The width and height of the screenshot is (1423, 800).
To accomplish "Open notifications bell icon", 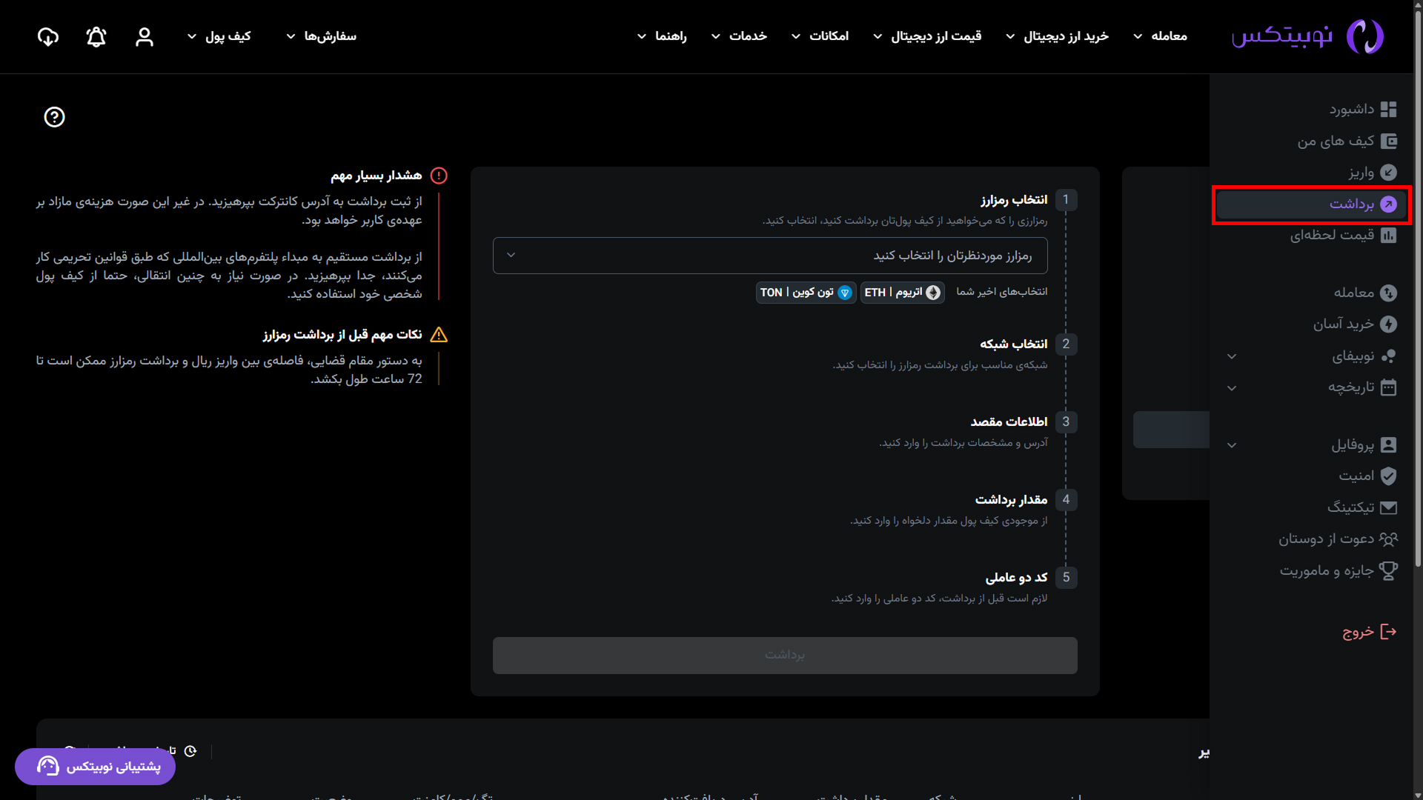I will 96,36.
